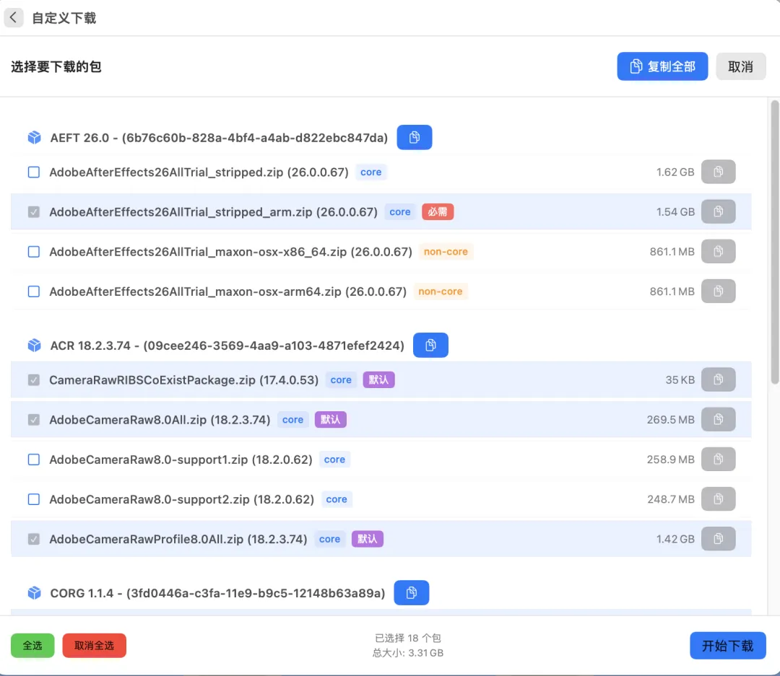This screenshot has width=780, height=676.
Task: Copy link for AdobeAfterEffects26AllTrial_stripped.zip
Action: (x=718, y=172)
